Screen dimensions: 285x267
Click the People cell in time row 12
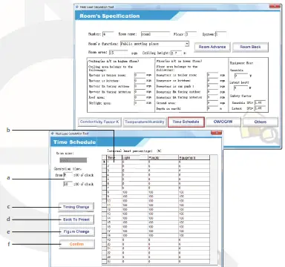pos(163,209)
